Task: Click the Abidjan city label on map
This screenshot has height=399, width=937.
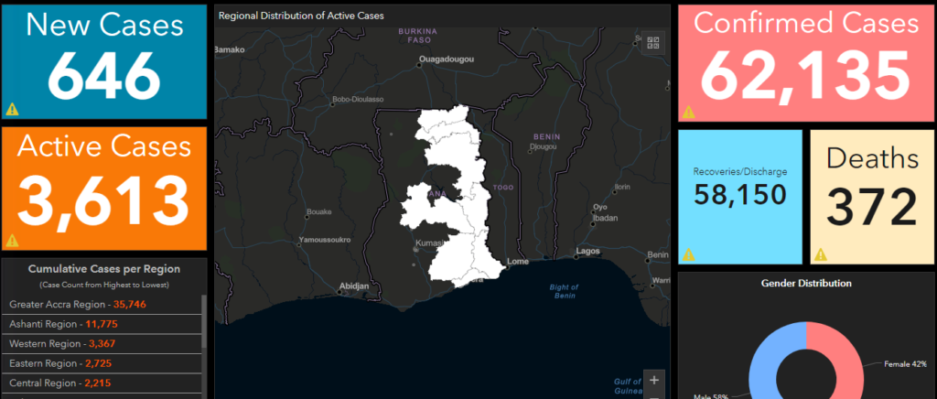Action: pos(354,286)
